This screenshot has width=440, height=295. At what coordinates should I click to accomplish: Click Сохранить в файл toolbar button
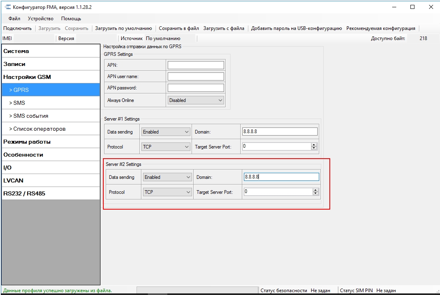click(179, 28)
